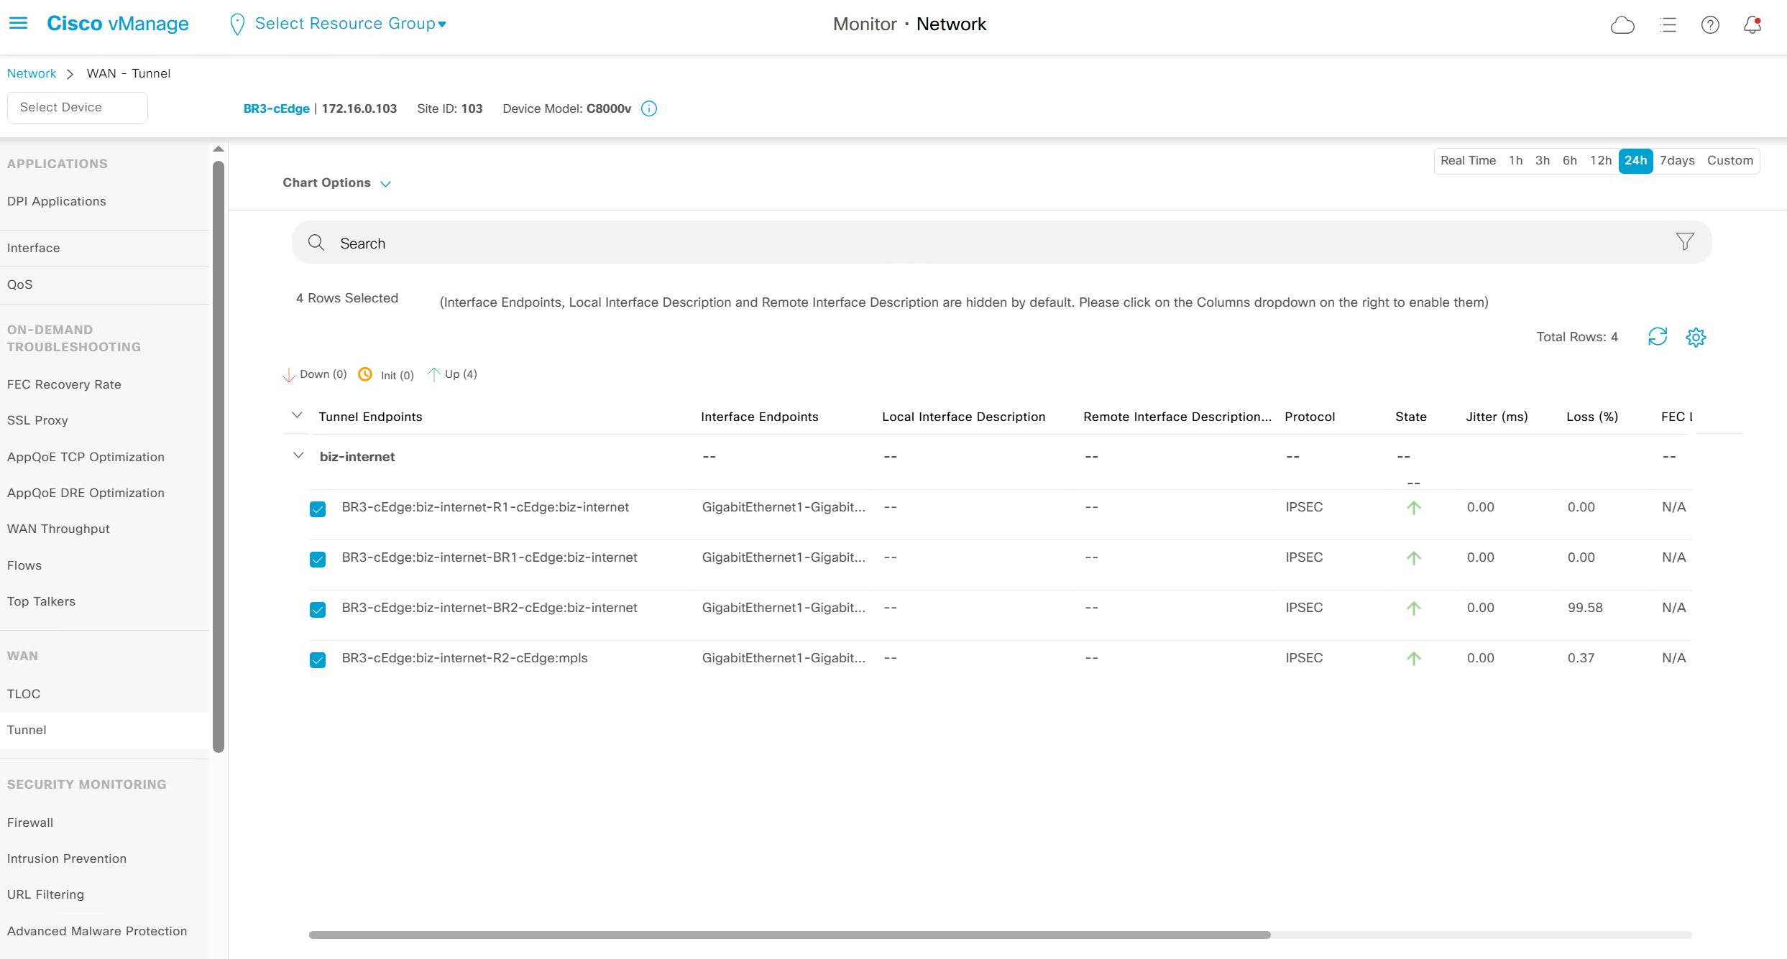Open the task list icon
The width and height of the screenshot is (1787, 959).
coord(1668,25)
